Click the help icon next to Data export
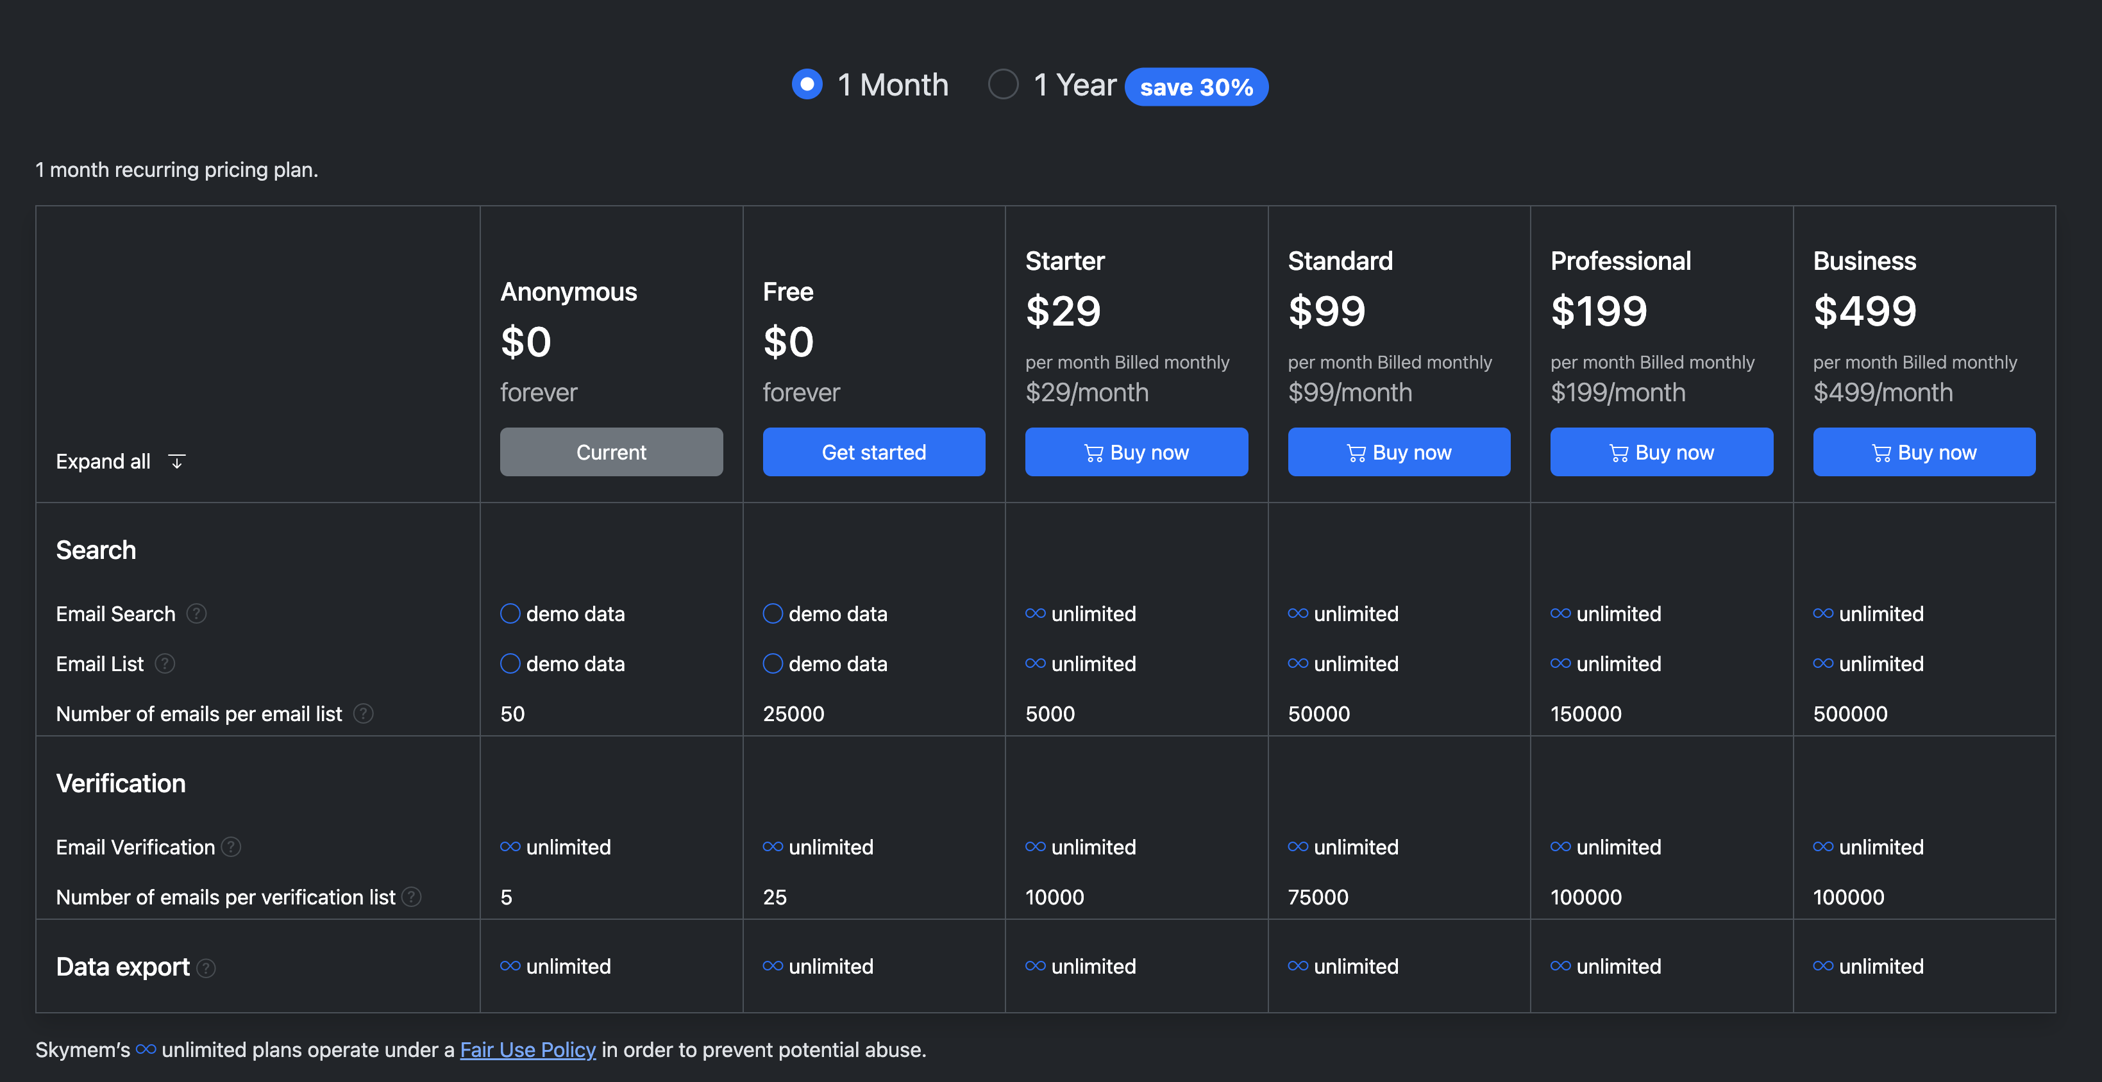The width and height of the screenshot is (2102, 1082). (x=206, y=968)
